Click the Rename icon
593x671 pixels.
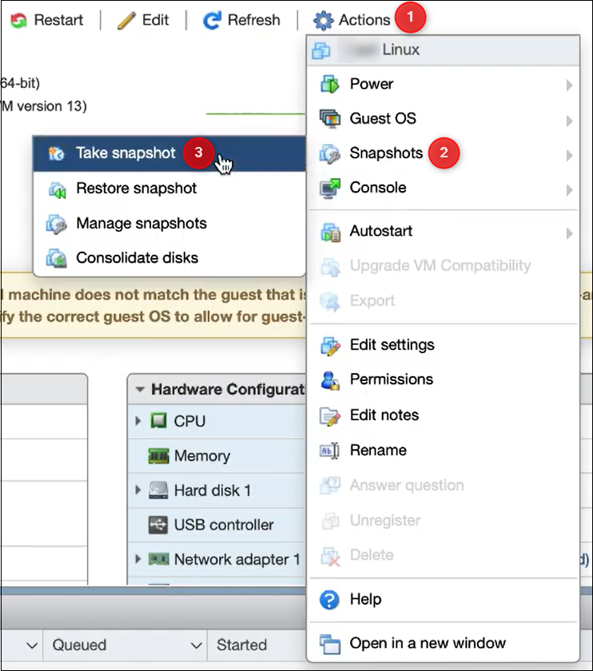click(329, 451)
